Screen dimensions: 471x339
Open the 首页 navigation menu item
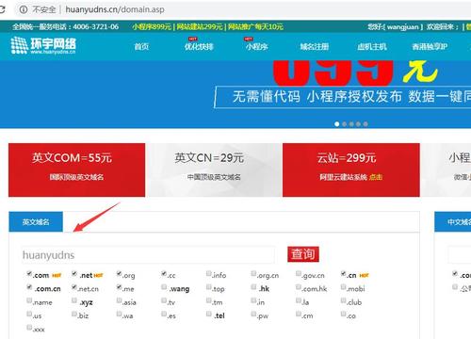(x=141, y=47)
